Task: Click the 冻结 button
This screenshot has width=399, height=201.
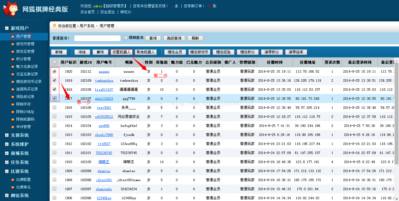Action: click(x=82, y=52)
